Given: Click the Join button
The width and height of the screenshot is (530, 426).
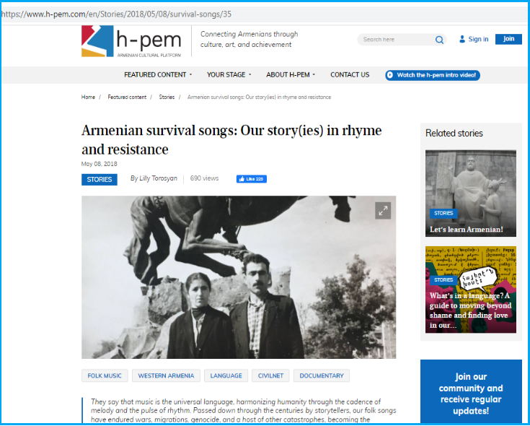Looking at the screenshot, I should (508, 39).
